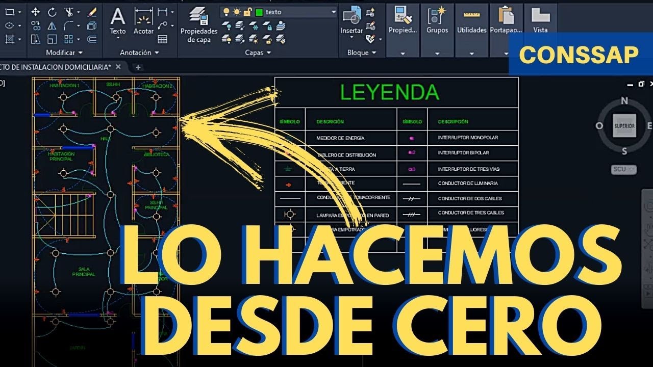Select the Scale tool

click(52, 39)
